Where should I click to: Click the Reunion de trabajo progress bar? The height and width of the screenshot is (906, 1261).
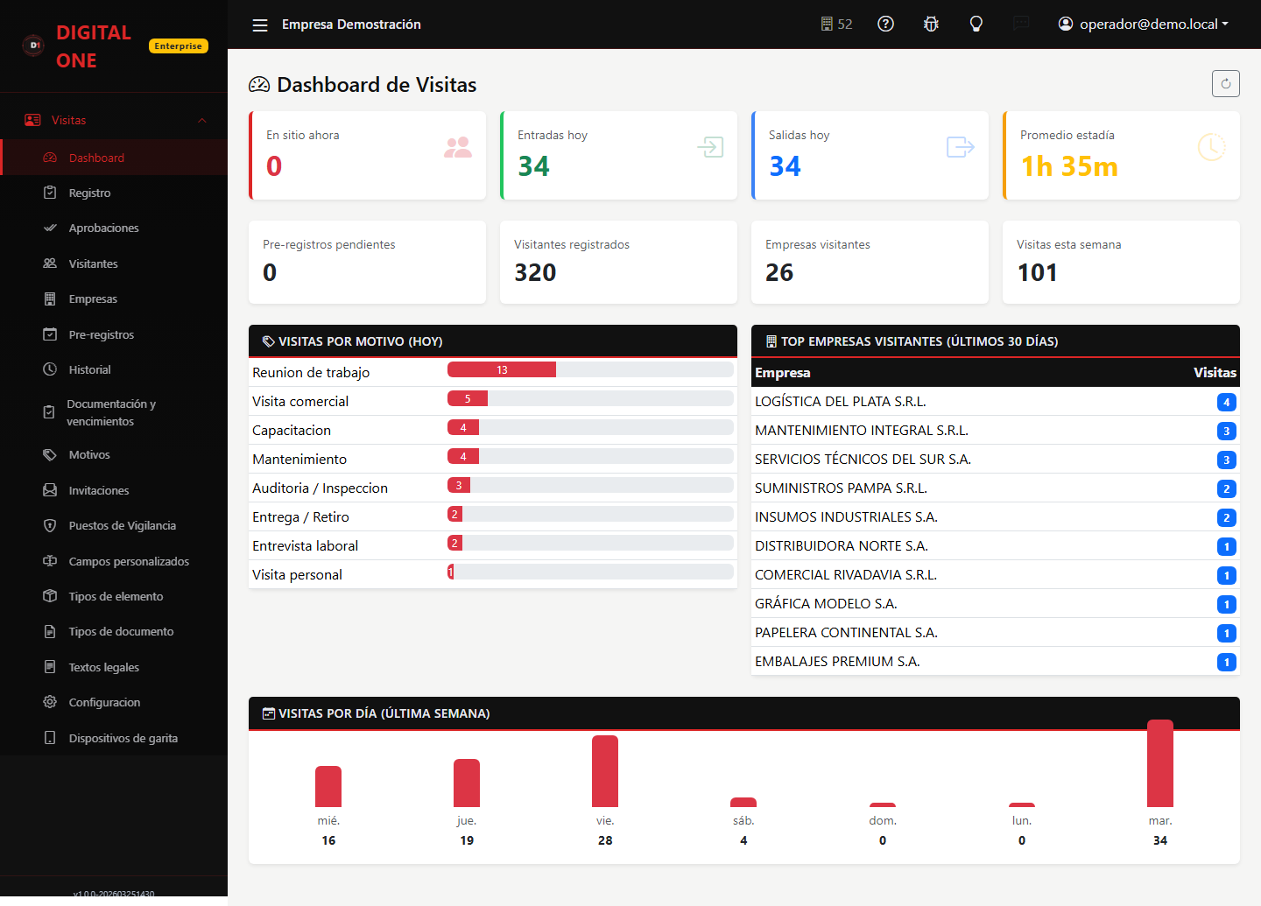click(590, 369)
